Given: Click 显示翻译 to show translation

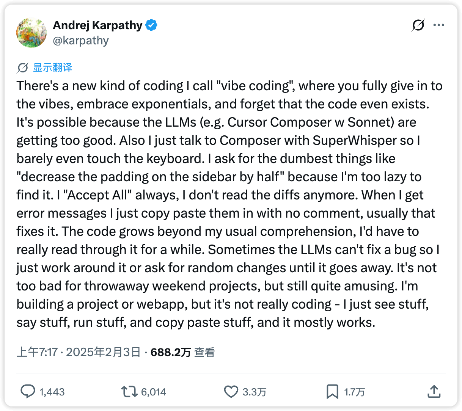Looking at the screenshot, I should coord(52,68).
